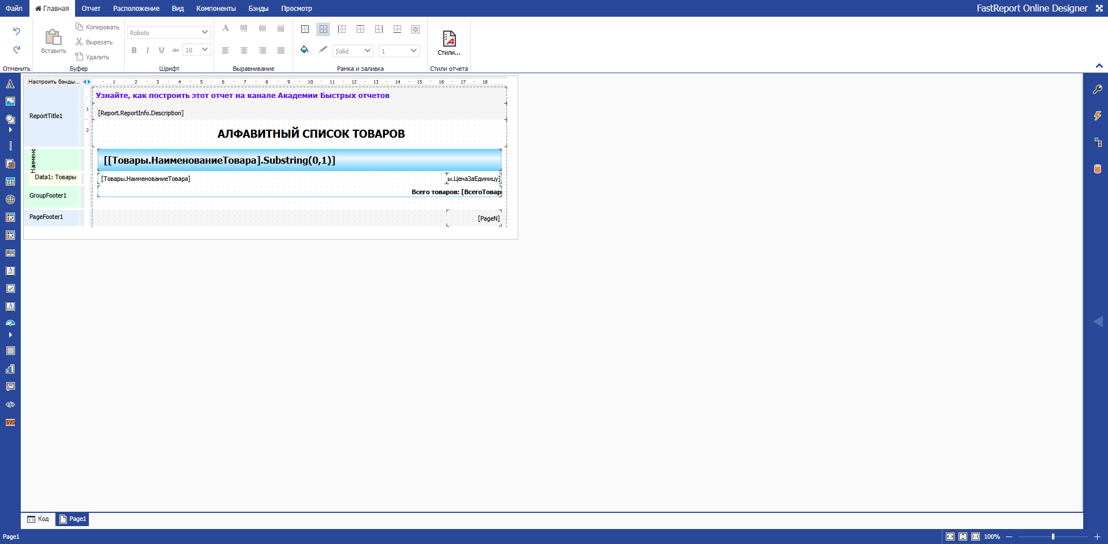
Task: Open border settings gear icon
Action: click(415, 29)
